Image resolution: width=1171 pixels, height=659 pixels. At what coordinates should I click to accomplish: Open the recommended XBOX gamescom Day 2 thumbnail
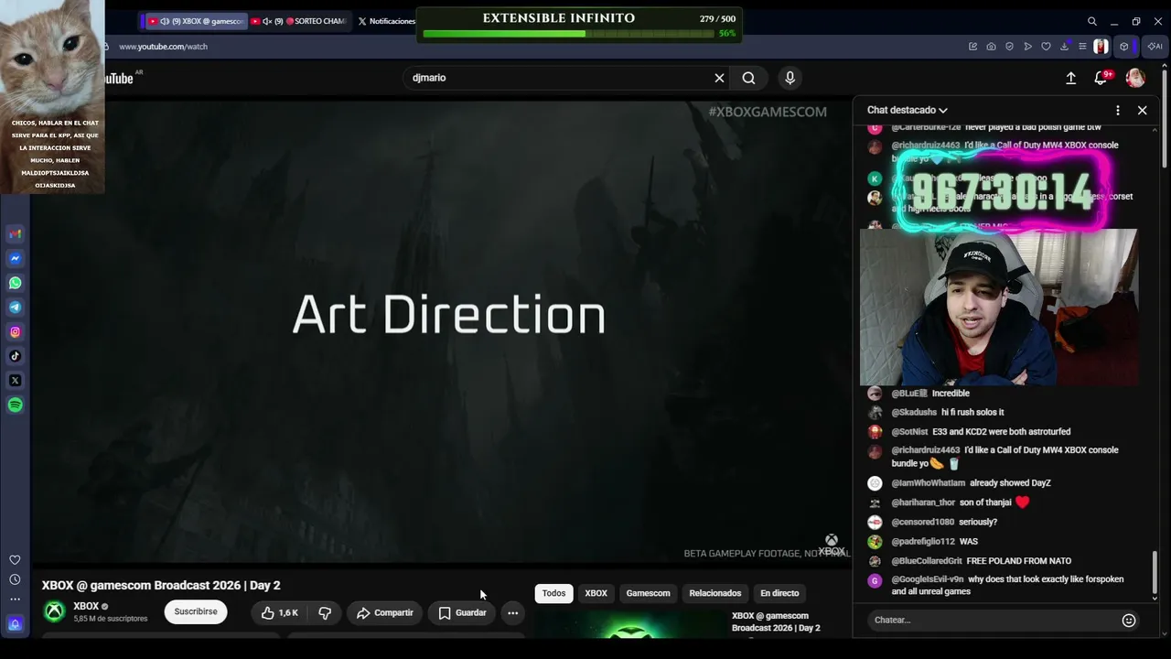tap(631, 623)
